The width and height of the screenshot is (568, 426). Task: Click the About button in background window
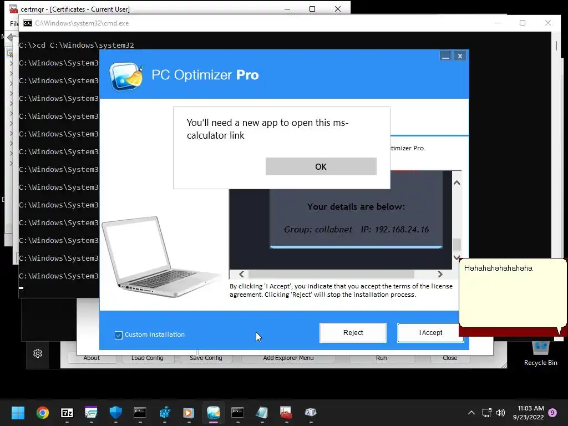[x=92, y=358]
